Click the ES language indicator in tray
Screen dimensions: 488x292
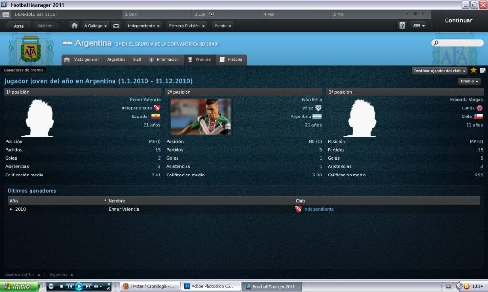[448, 286]
